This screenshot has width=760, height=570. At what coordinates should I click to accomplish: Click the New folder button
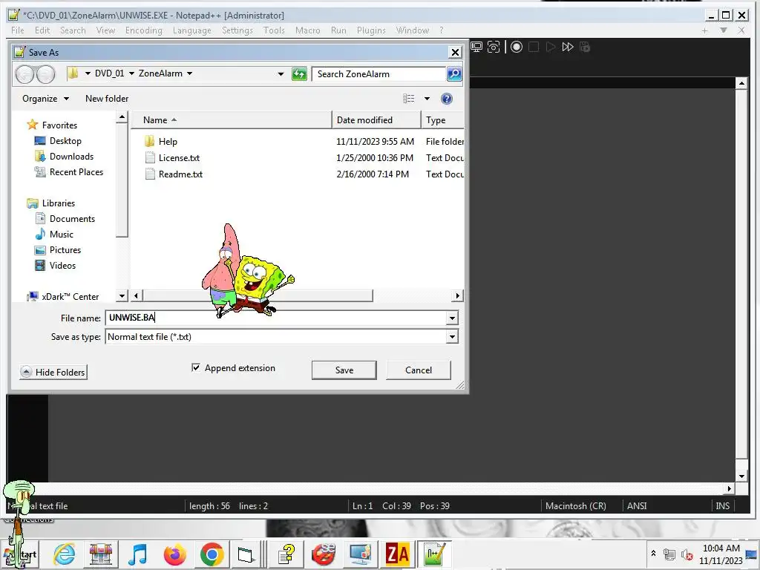107,99
